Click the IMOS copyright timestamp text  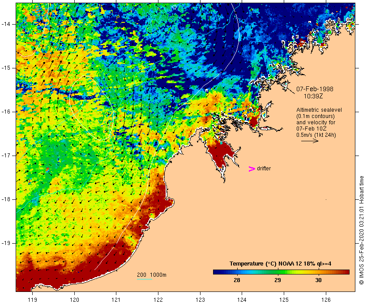click(x=362, y=230)
